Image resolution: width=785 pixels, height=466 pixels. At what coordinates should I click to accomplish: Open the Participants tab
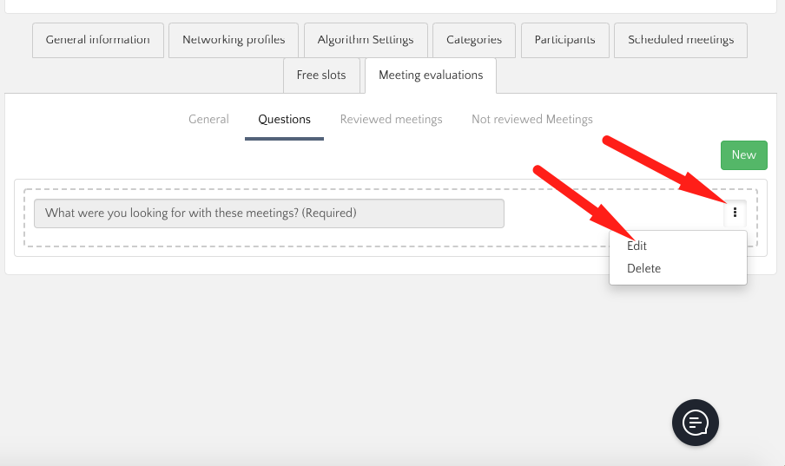coord(564,40)
